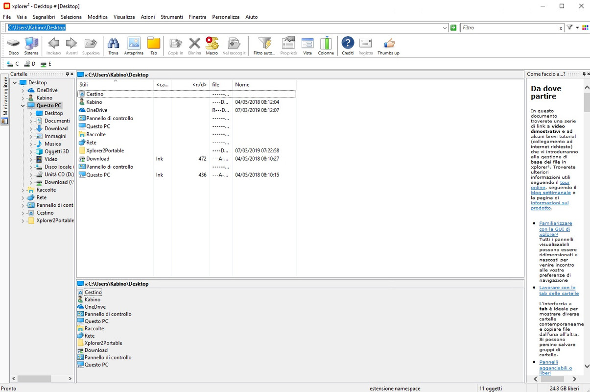Pin the Come faccio a panel pushpin
This screenshot has height=392, width=590.
coord(584,74)
